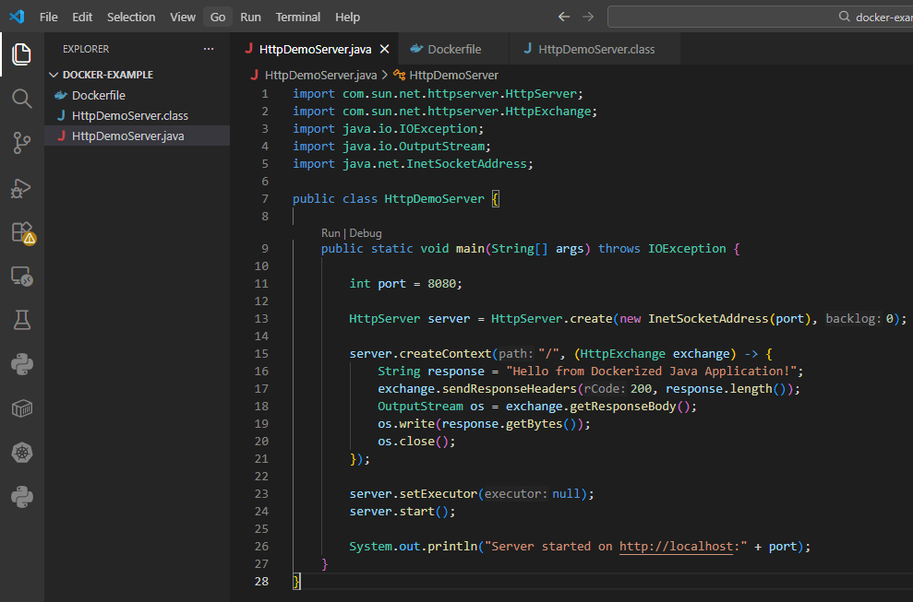Open the Source Control view

(22, 142)
